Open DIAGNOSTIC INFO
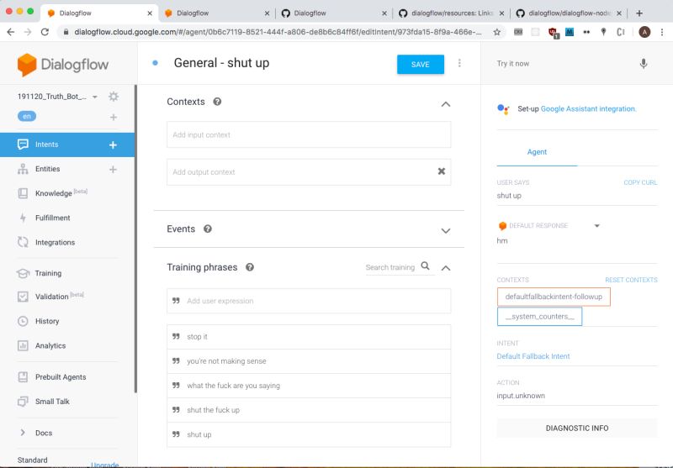The height and width of the screenshot is (468, 673). coord(577,429)
